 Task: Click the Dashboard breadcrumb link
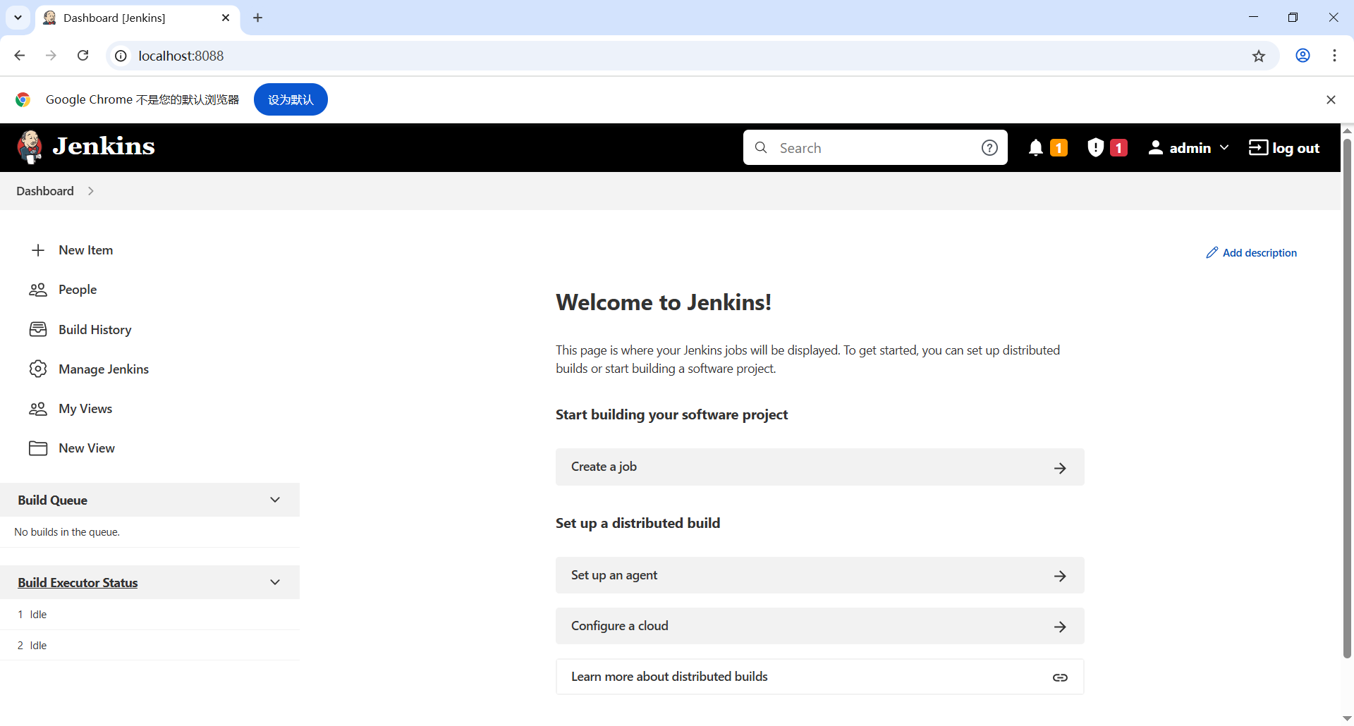[x=45, y=191]
